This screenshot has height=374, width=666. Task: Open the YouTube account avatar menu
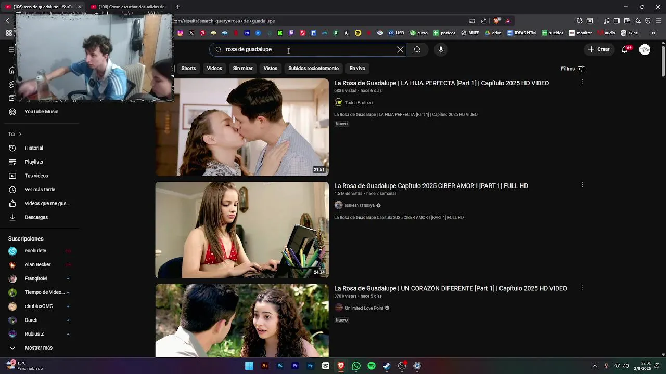(x=645, y=49)
